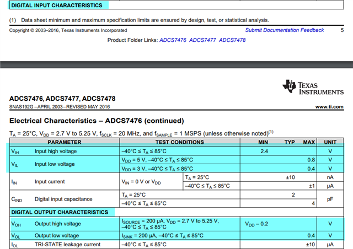Open the Submit Documentation Feedback link
Screen dimensions: 353x249
(x=285, y=30)
